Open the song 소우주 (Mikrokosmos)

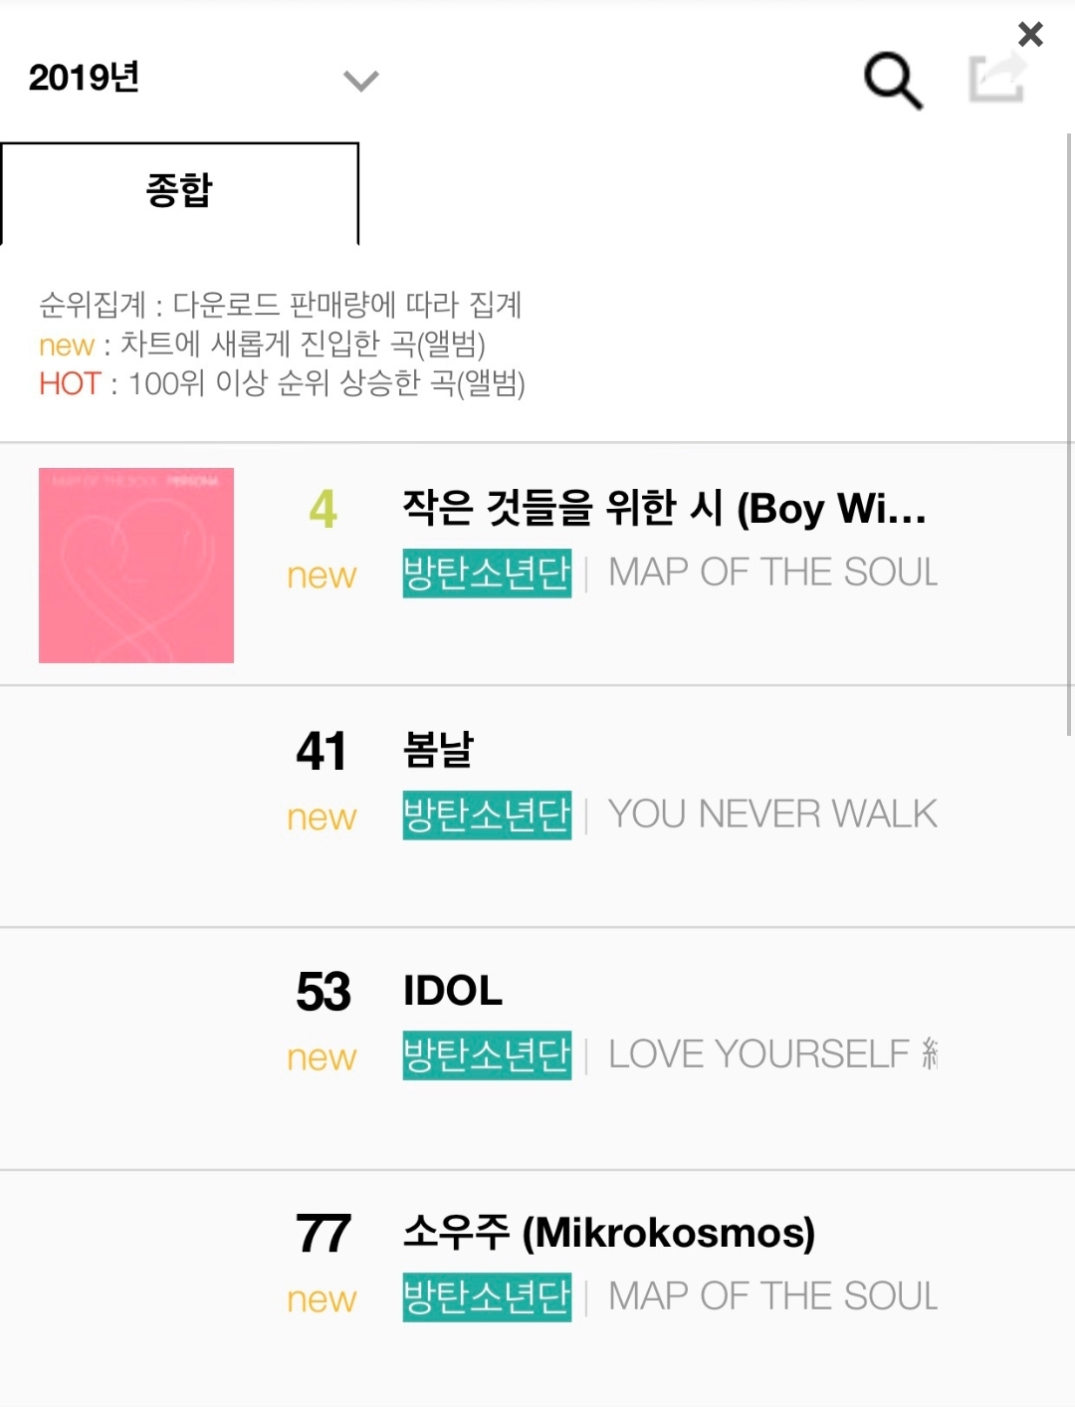[608, 1234]
